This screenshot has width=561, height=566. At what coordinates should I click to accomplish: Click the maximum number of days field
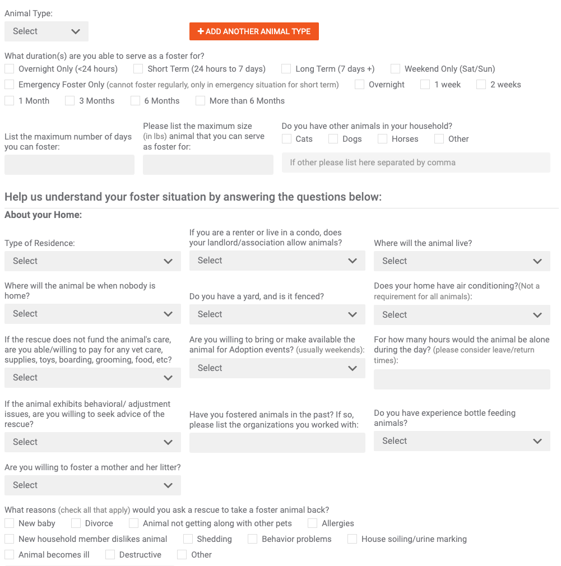coord(69,165)
